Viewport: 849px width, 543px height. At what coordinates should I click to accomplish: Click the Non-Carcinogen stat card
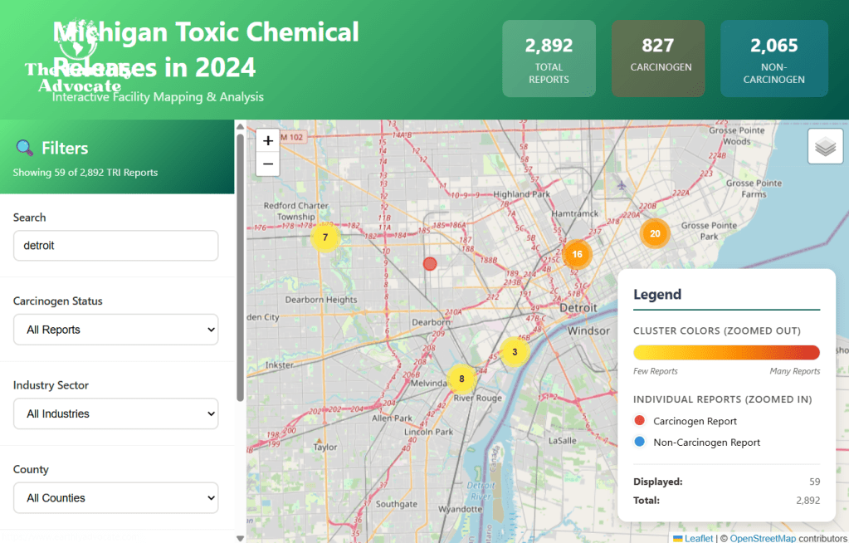coord(773,58)
